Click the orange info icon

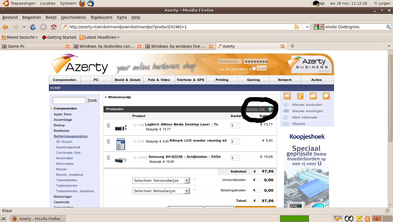[x=300, y=96]
